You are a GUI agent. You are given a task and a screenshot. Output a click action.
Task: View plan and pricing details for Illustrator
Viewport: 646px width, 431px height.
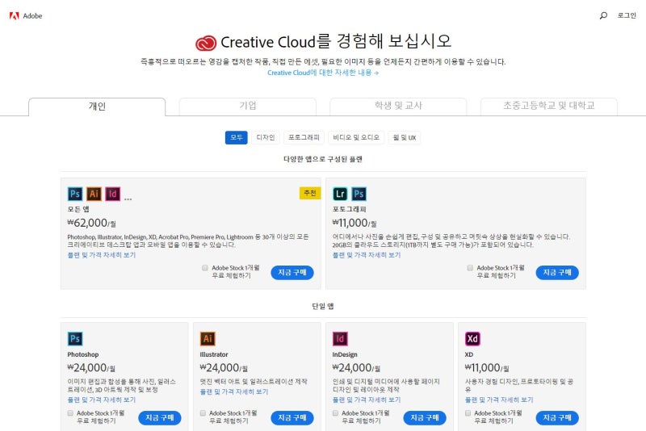234,392
